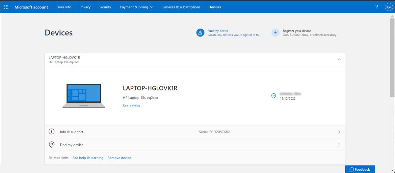Select the Devices tab

pos(215,7)
